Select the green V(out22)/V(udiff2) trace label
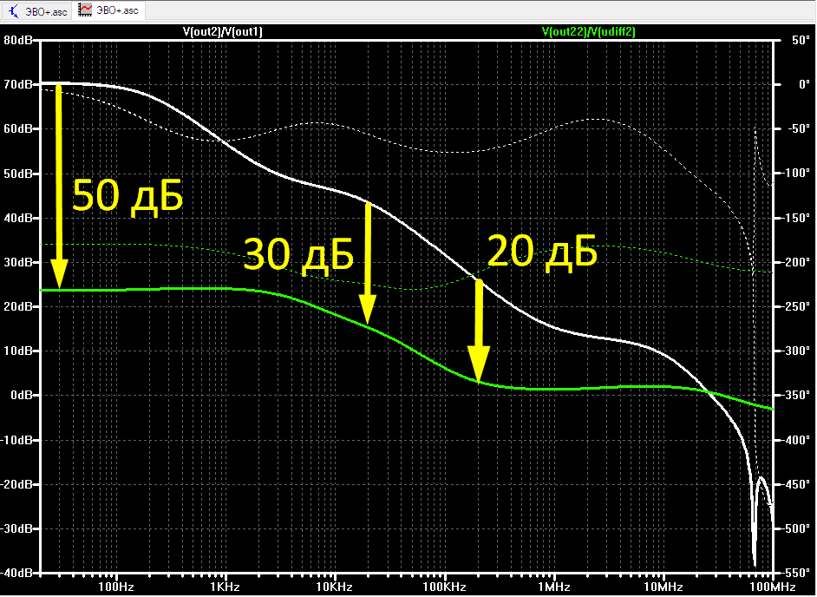The image size is (817, 597). pos(589,32)
